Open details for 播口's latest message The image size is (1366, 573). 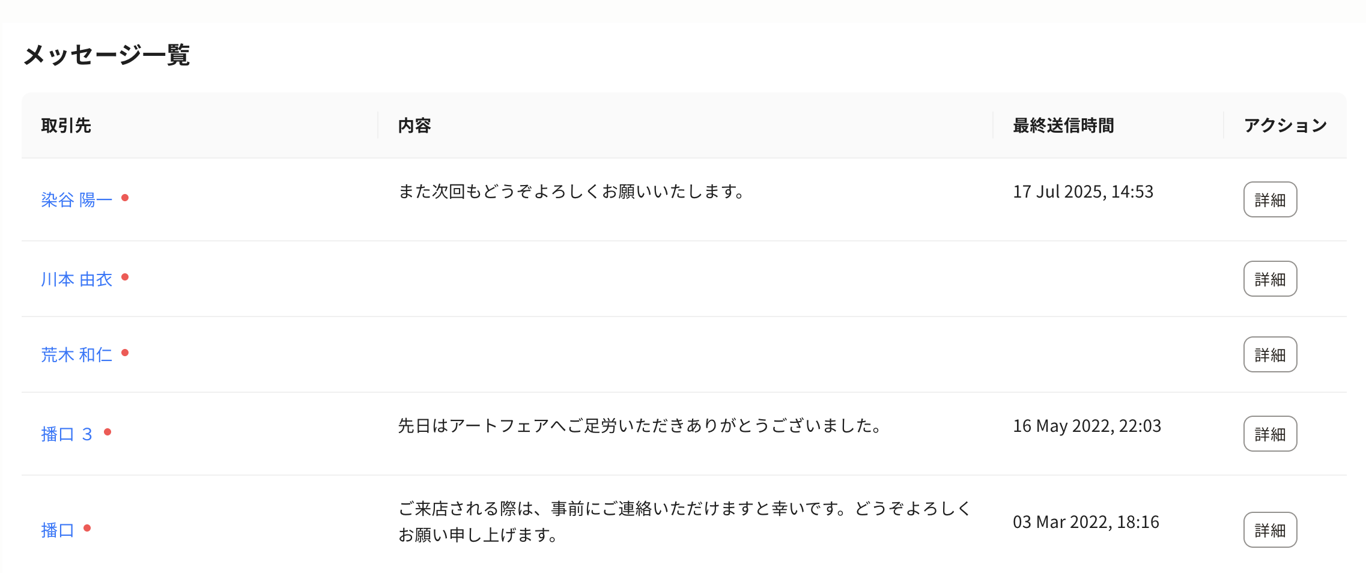point(1269,529)
